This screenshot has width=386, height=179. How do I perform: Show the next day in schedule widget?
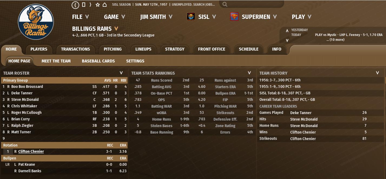click(287, 40)
